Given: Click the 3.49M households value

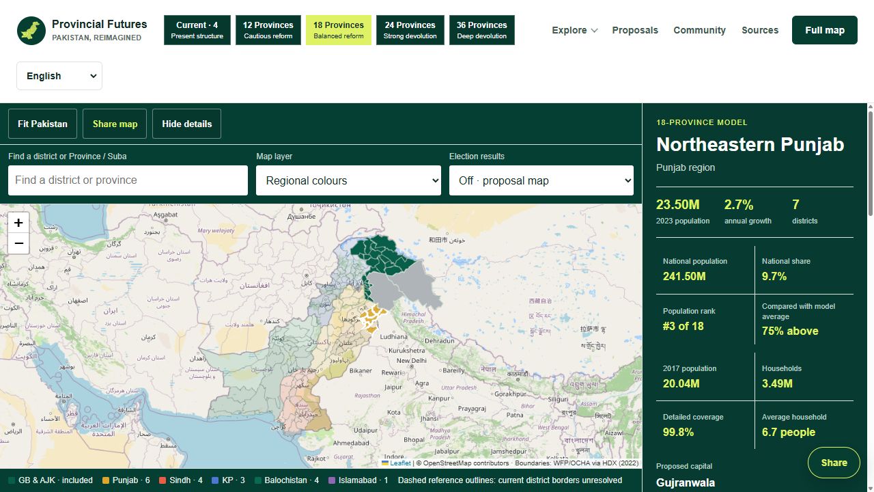Looking at the screenshot, I should coord(777,383).
